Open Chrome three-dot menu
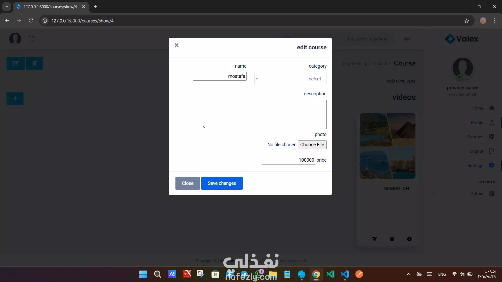This screenshot has height=282, width=502. tap(495, 21)
